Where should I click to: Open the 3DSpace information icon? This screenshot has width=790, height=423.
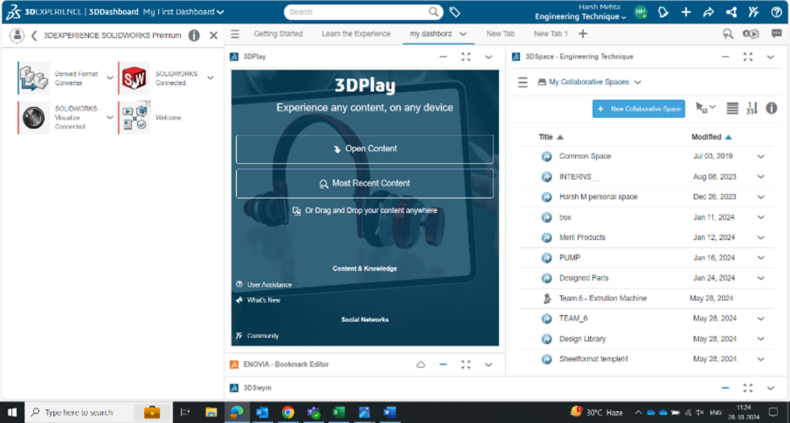[771, 108]
